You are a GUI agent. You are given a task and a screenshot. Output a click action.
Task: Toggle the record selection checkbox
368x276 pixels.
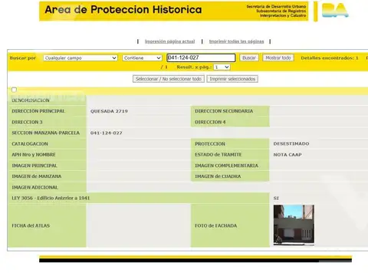(x=14, y=90)
